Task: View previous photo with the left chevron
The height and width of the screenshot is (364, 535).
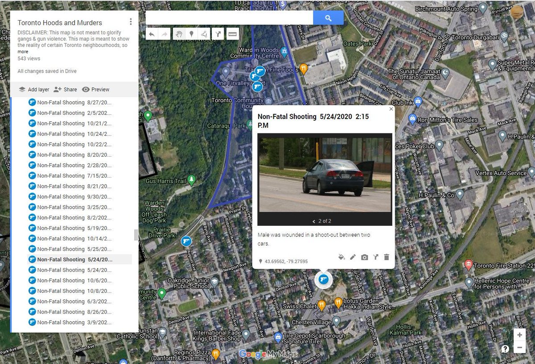Action: click(313, 220)
